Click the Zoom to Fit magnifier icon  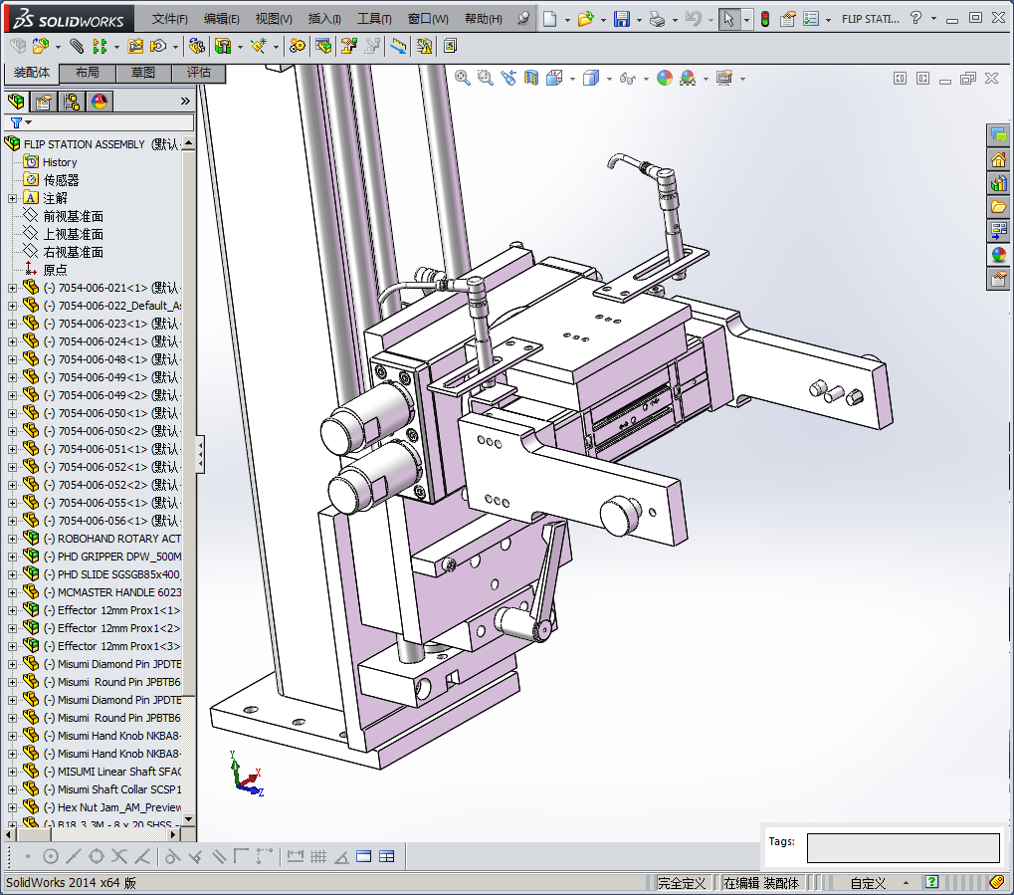(x=463, y=78)
